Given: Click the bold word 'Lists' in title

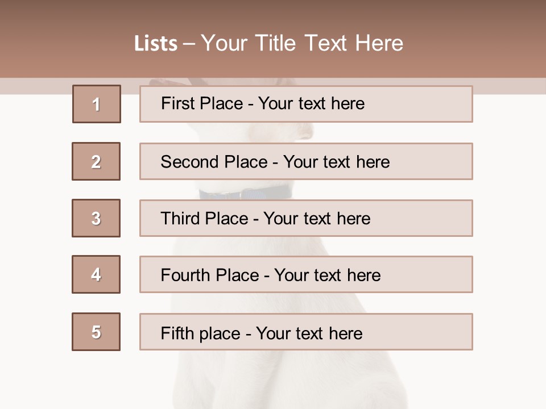Looking at the screenshot, I should 156,44.
